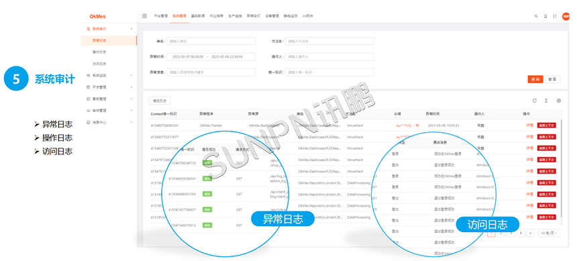Click the 系统监控 sidebar icon

point(88,75)
